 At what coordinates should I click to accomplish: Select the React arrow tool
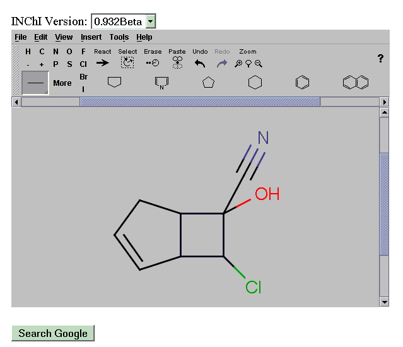point(102,62)
